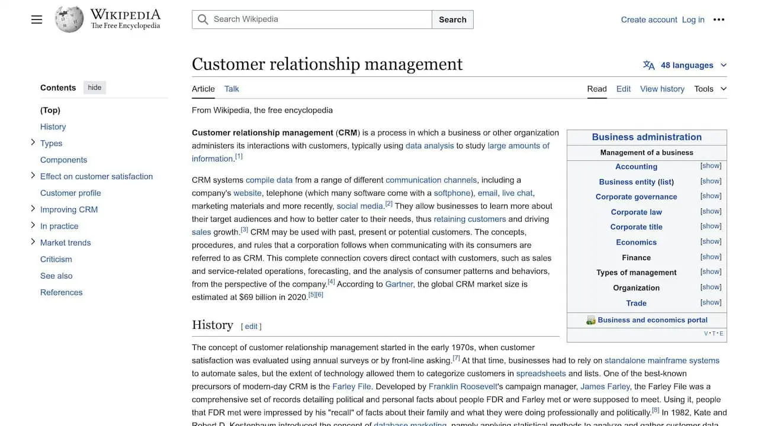Expand the Types entry in Contents
The height and width of the screenshot is (426, 758).
(x=33, y=143)
